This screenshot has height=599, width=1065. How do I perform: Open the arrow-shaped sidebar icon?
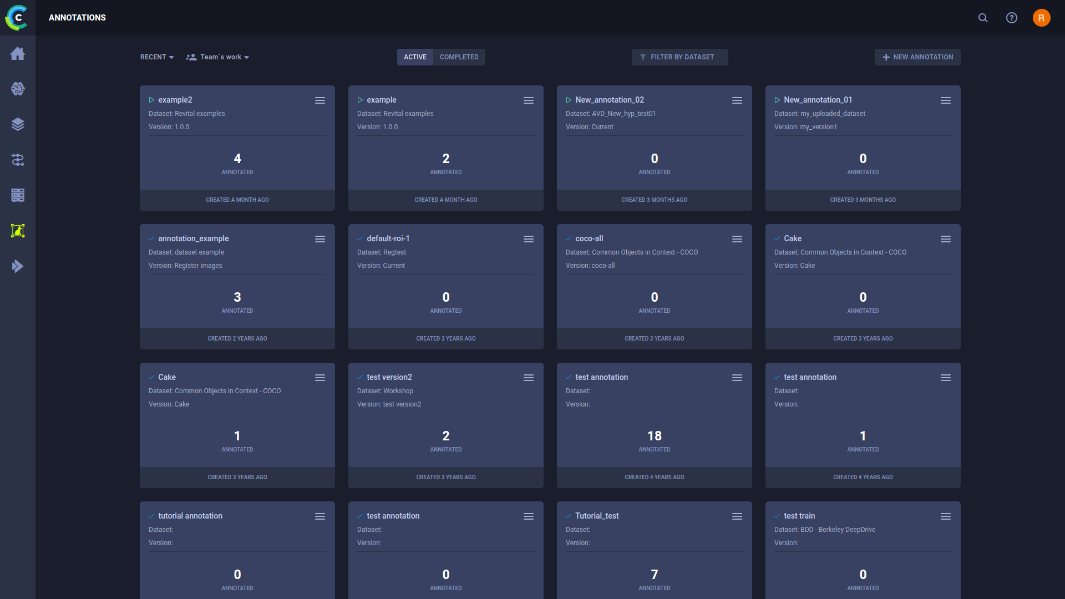(x=18, y=266)
